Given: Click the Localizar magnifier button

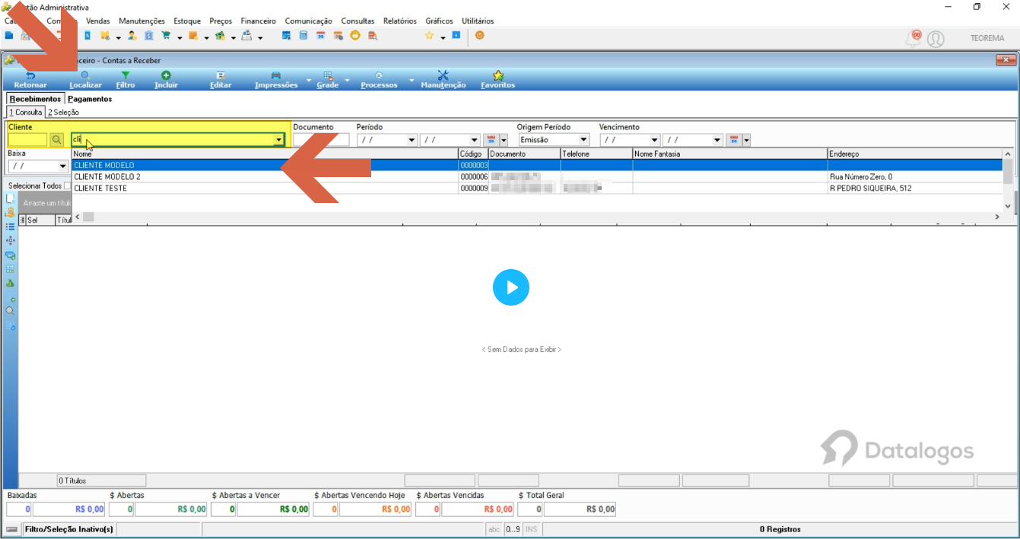Looking at the screenshot, I should coord(85,80).
